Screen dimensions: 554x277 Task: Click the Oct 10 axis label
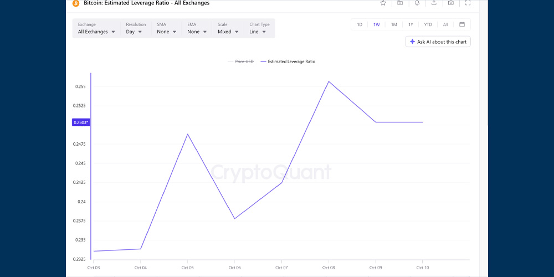click(422, 268)
